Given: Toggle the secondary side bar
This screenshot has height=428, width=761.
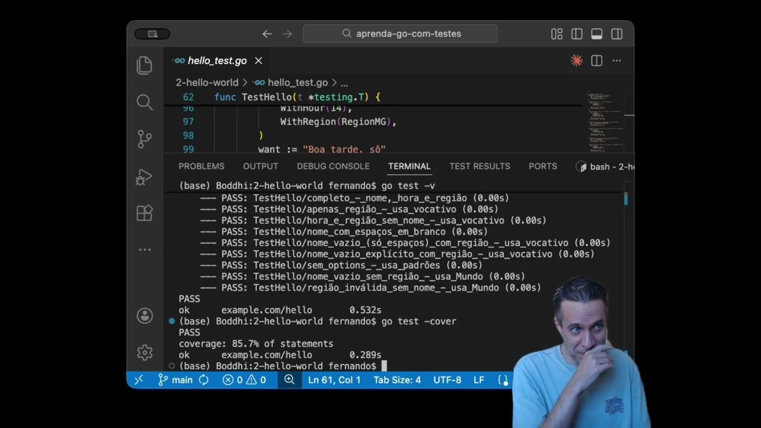Looking at the screenshot, I should click(x=617, y=34).
